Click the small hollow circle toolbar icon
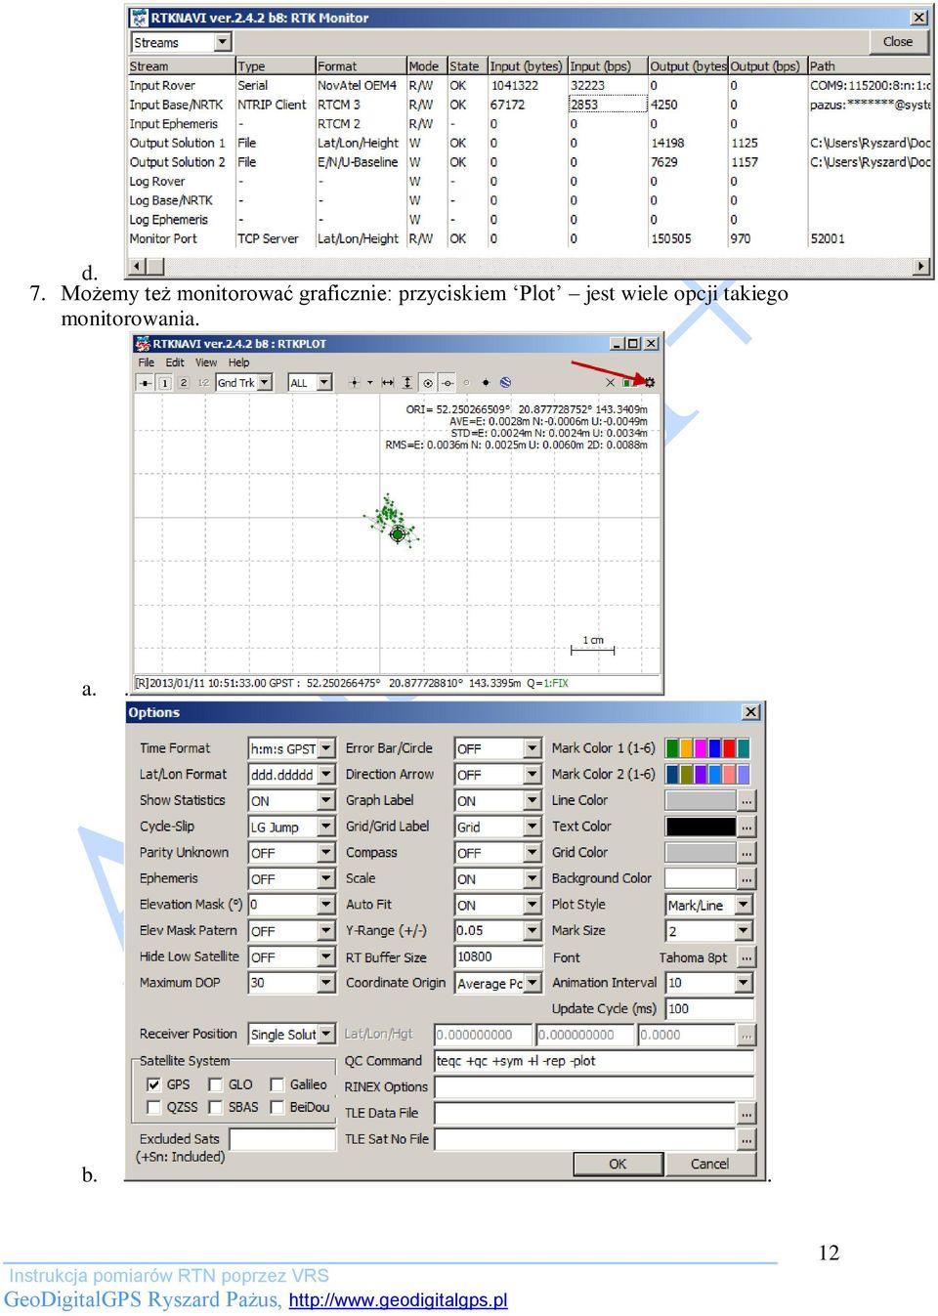Viewport: 938px width, 1316px height. point(466,382)
